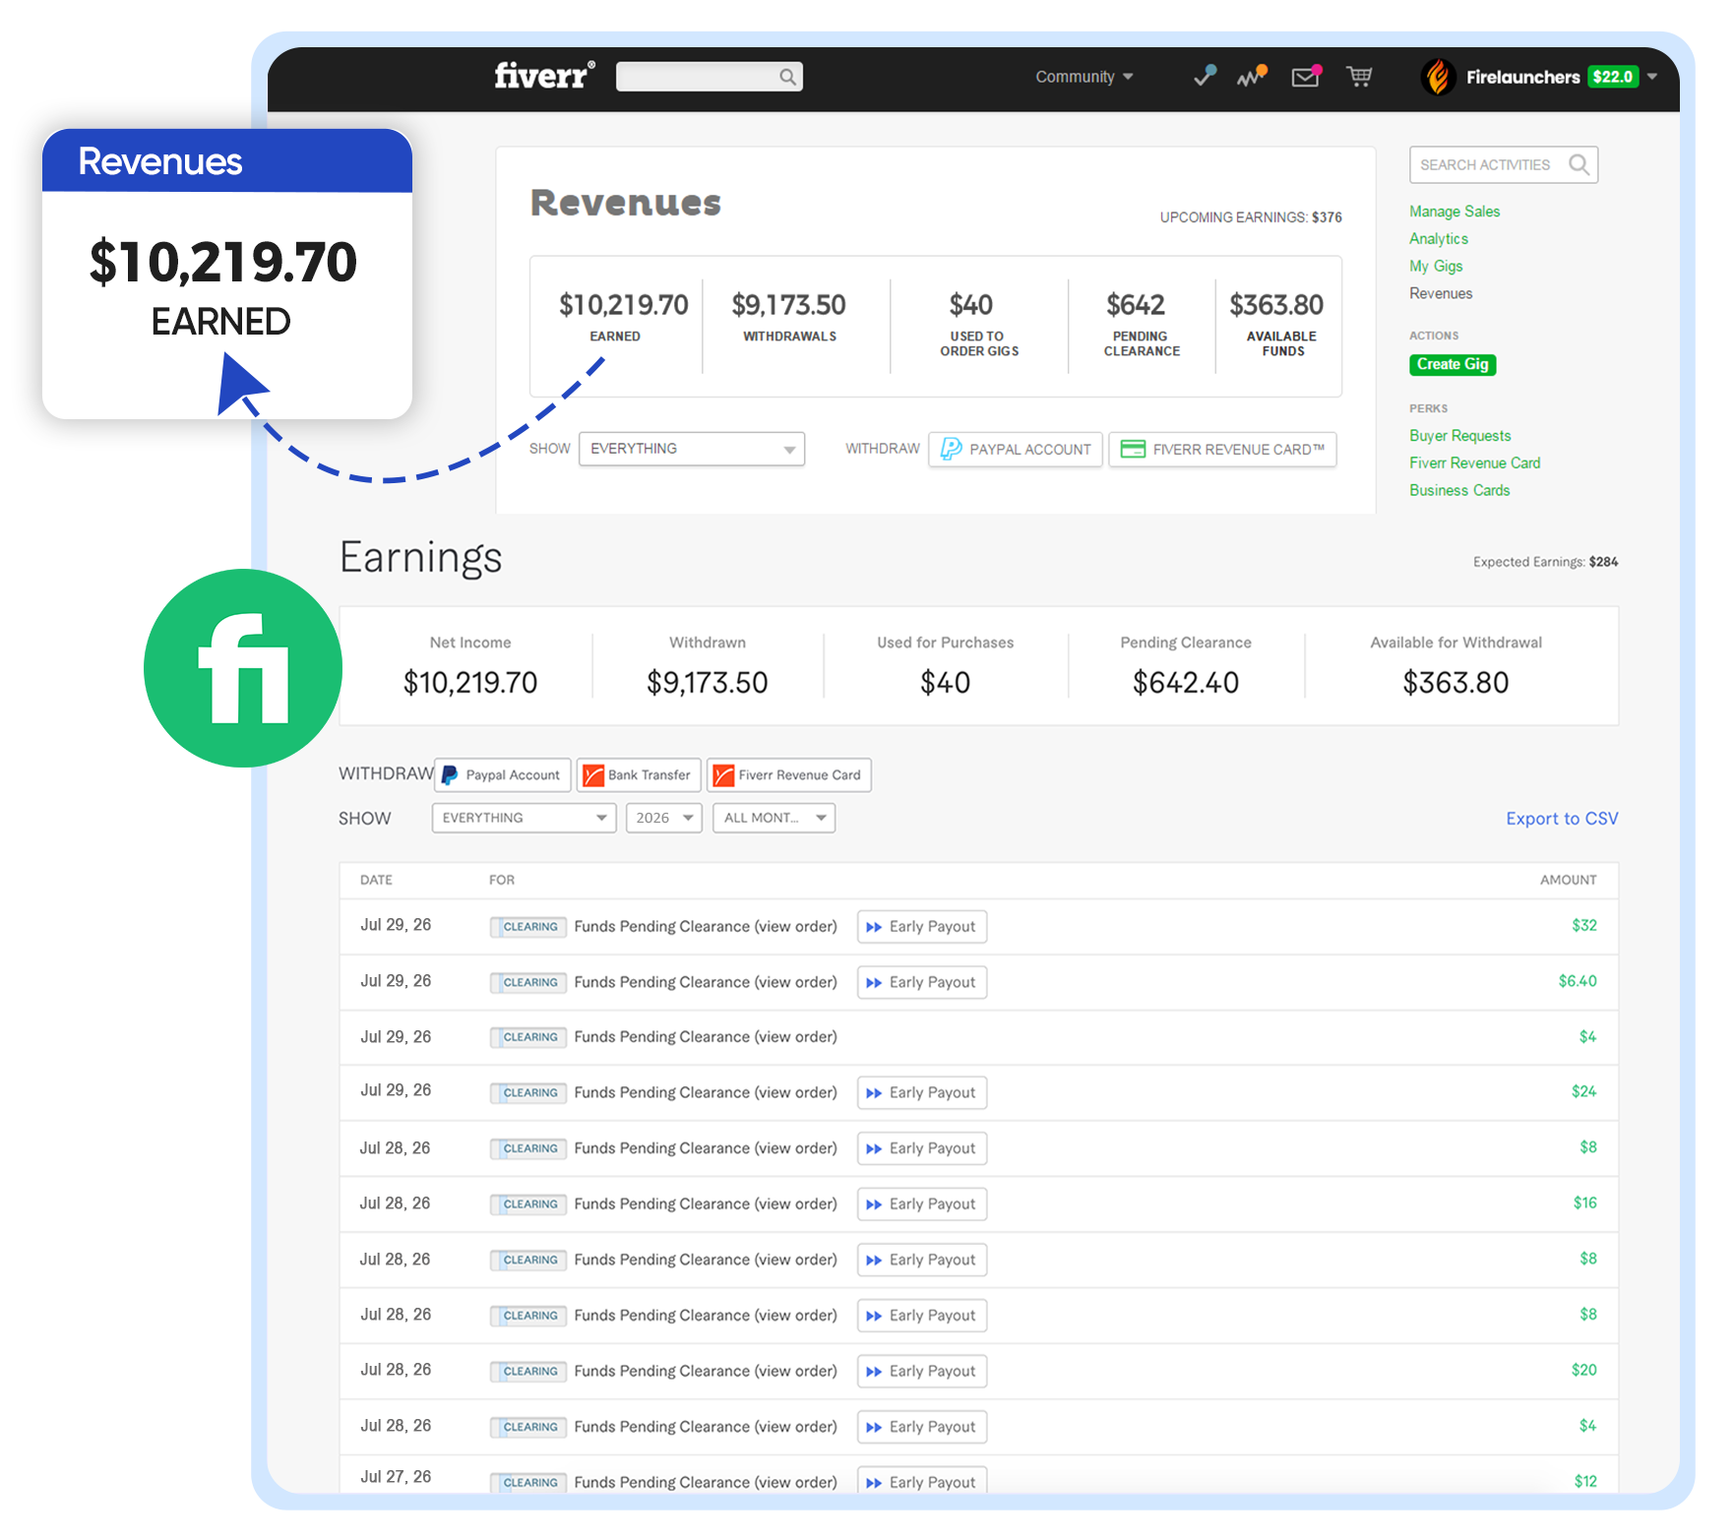The image size is (1734, 1540).
Task: Click the Firelaunchers username
Action: point(1522,77)
